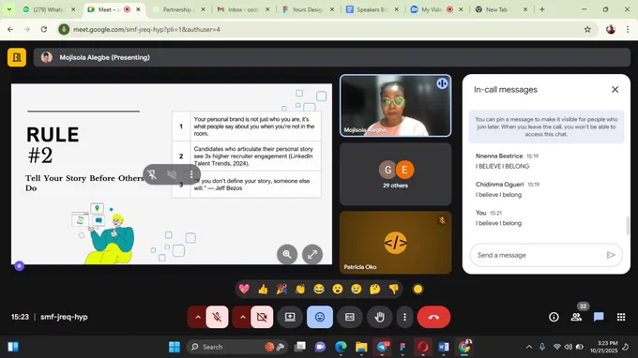Open the Windows Start menu
The width and height of the screenshot is (638, 358).
coord(175,347)
